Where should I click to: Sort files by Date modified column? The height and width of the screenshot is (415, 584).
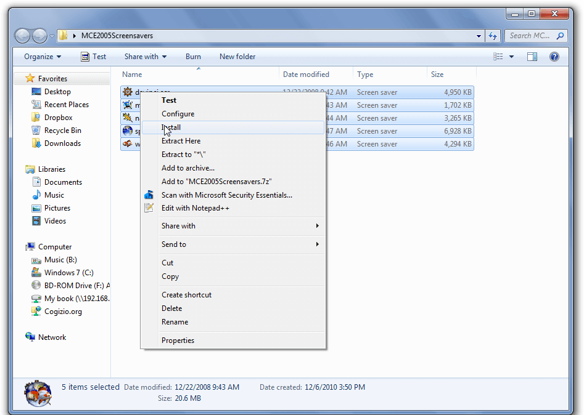[x=306, y=75]
